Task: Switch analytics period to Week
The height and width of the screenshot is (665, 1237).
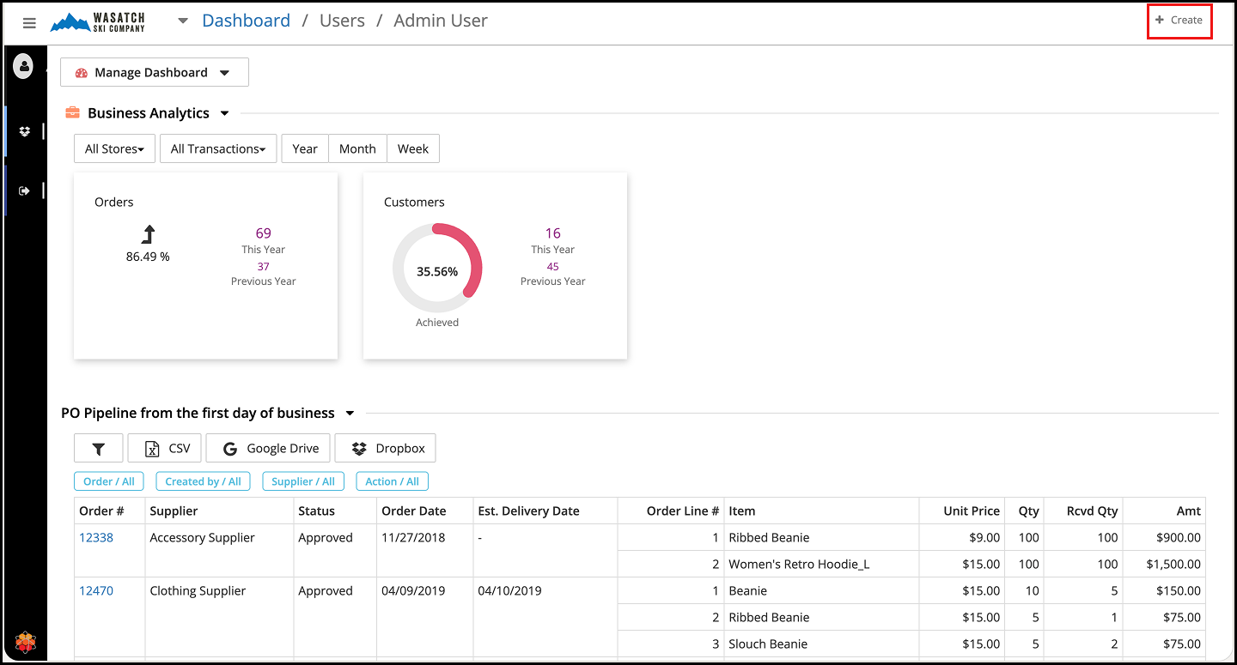Action: (x=412, y=148)
